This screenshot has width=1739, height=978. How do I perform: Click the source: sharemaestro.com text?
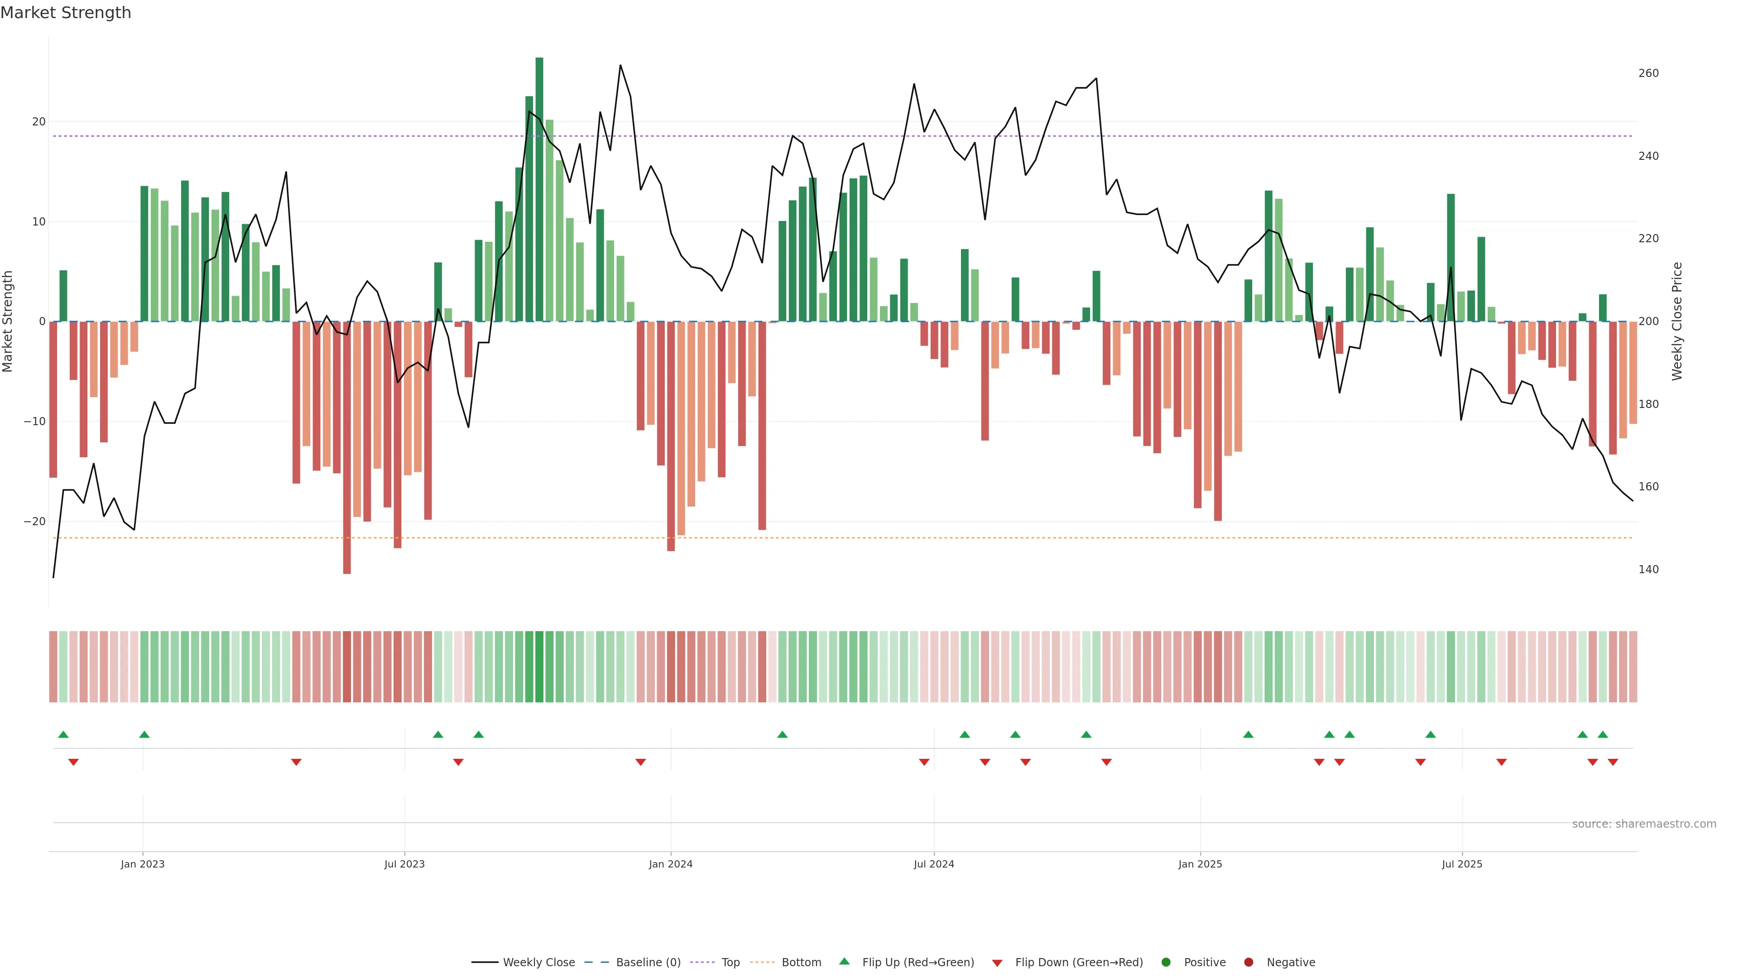[x=1644, y=824]
